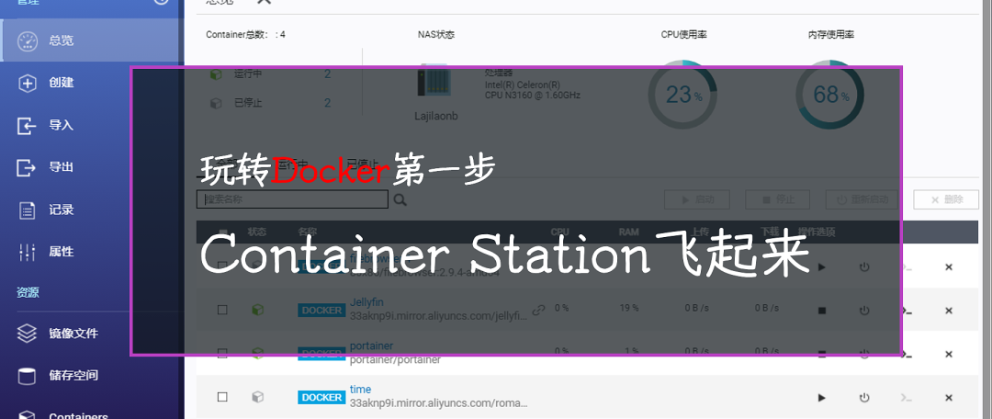The height and width of the screenshot is (419, 992).
Task: Start the time container with play icon
Action: pyautogui.click(x=822, y=398)
